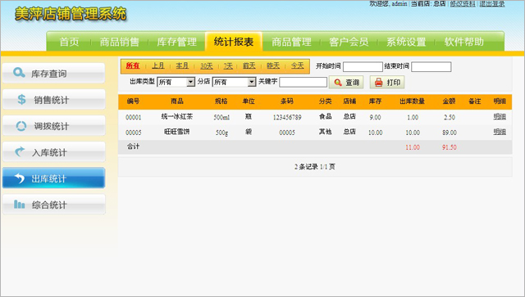
Task: Switch to the 库存管理 tab
Action: coord(177,42)
